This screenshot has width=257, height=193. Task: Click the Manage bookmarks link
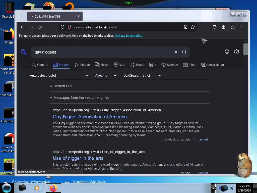click(x=129, y=36)
